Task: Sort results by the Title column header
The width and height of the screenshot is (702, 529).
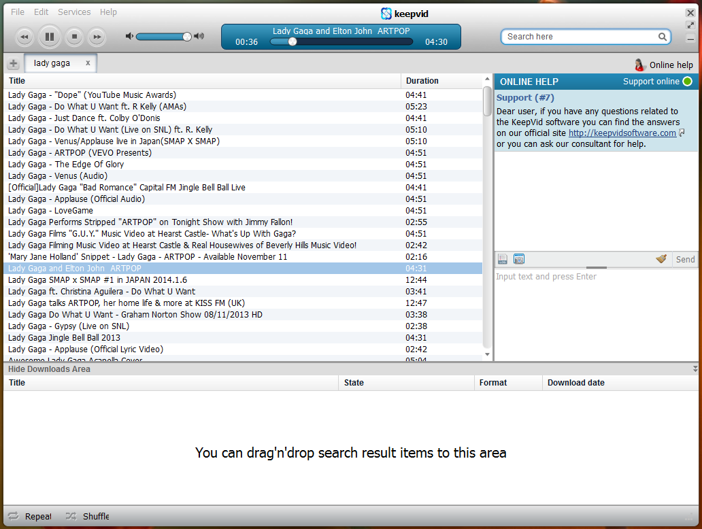Action: (202, 81)
